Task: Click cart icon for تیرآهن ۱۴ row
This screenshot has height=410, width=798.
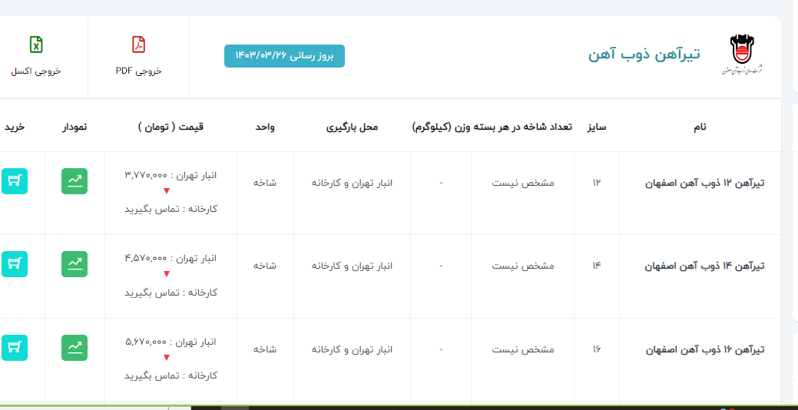Action: click(x=14, y=264)
